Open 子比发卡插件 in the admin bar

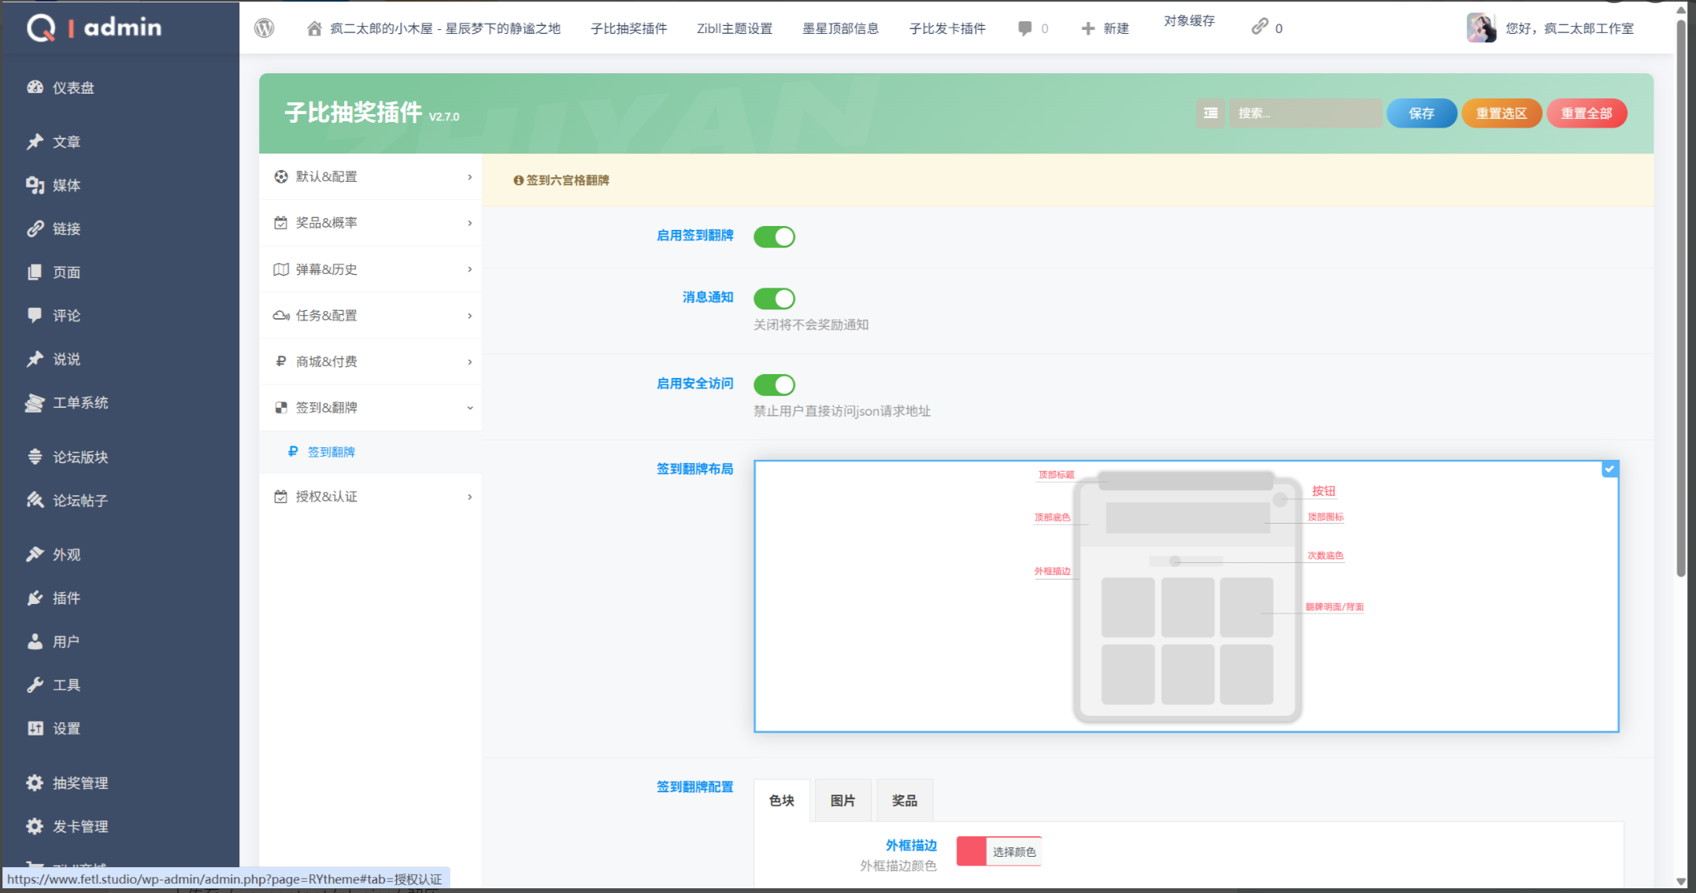tap(947, 28)
